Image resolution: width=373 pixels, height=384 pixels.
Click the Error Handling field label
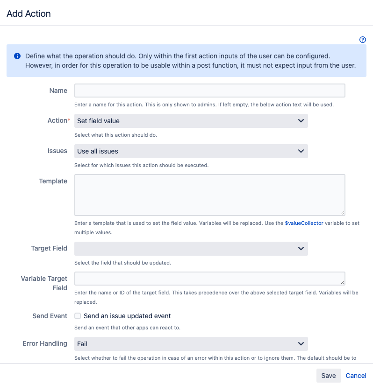click(45, 343)
